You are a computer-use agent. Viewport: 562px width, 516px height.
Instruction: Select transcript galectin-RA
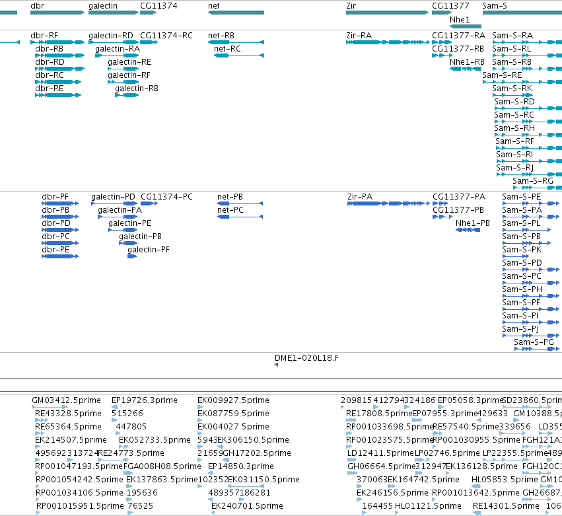pos(117,55)
